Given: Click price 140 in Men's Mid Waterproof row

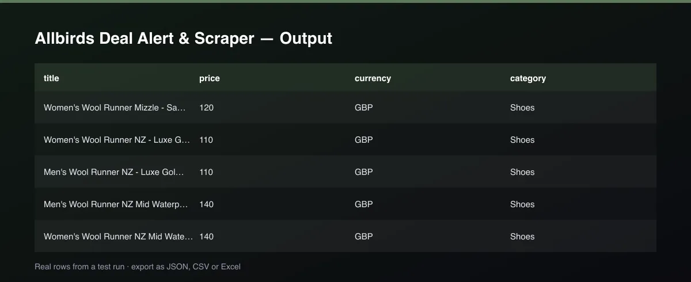Looking at the screenshot, I should point(206,204).
